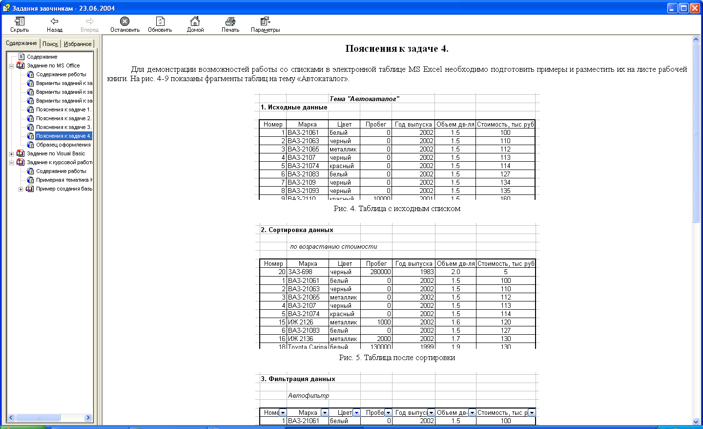Stop loading via the Остановить icon
The image size is (703, 429).
(124, 21)
